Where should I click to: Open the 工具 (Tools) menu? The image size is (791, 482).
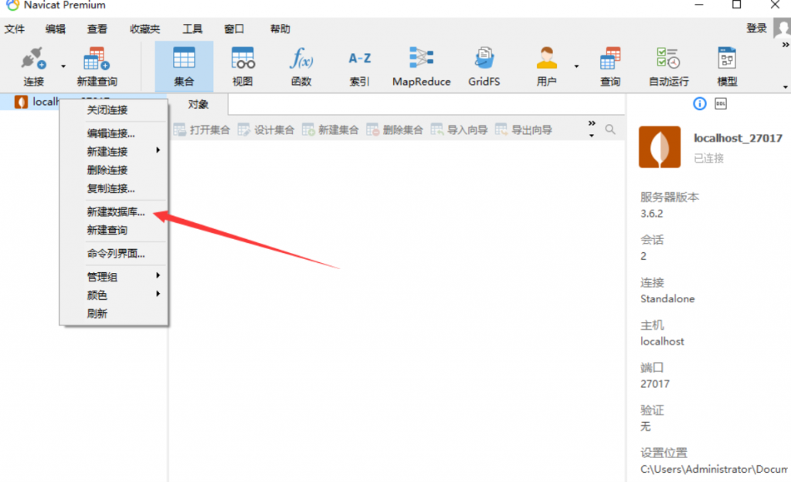tap(192, 29)
